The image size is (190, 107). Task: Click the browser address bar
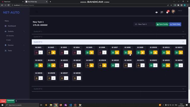point(89,5)
